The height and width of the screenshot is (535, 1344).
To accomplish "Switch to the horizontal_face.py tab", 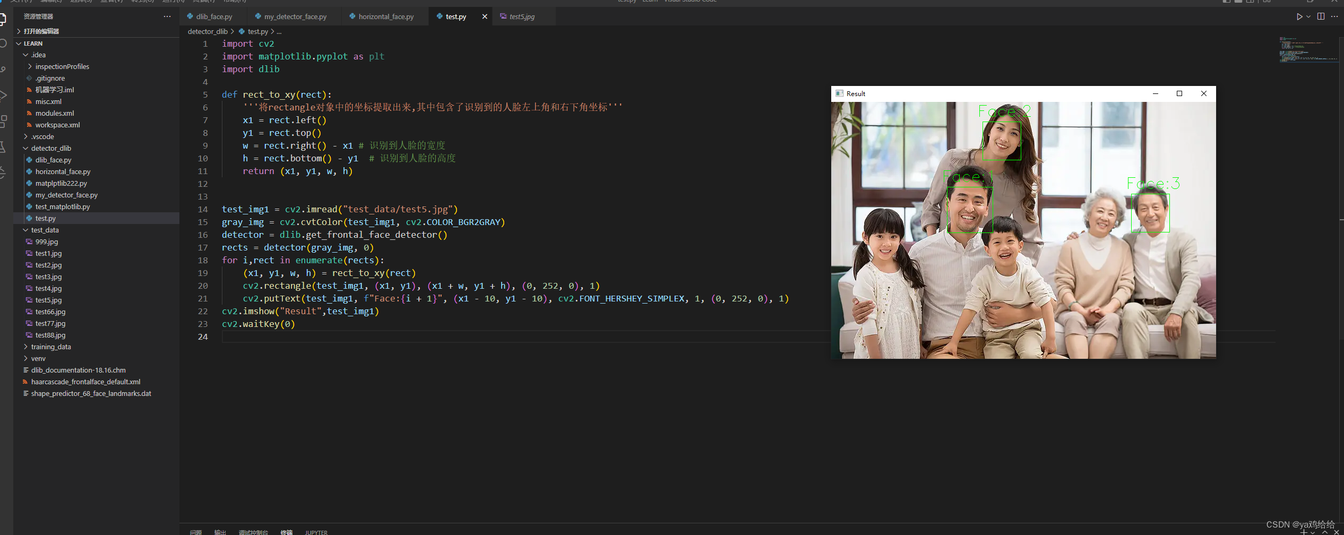I will tap(386, 16).
